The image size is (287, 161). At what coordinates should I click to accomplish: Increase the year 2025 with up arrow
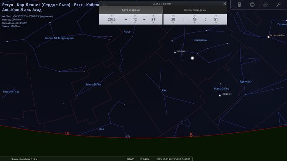click(x=112, y=16)
